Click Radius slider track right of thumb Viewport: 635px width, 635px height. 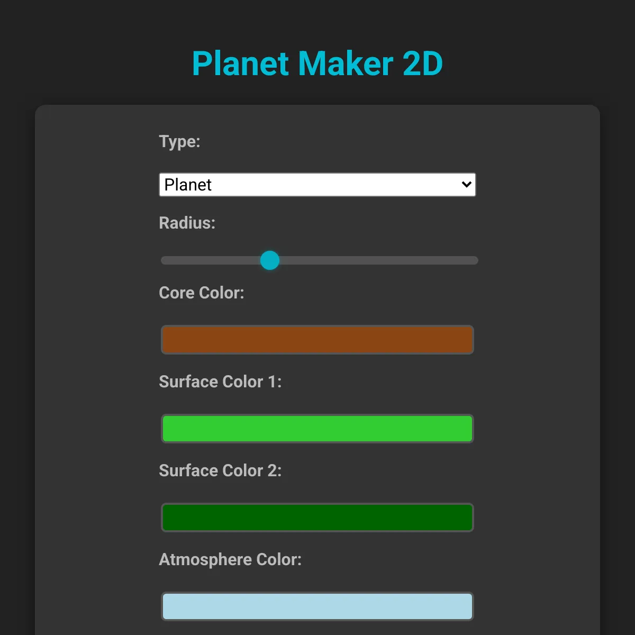click(x=378, y=260)
